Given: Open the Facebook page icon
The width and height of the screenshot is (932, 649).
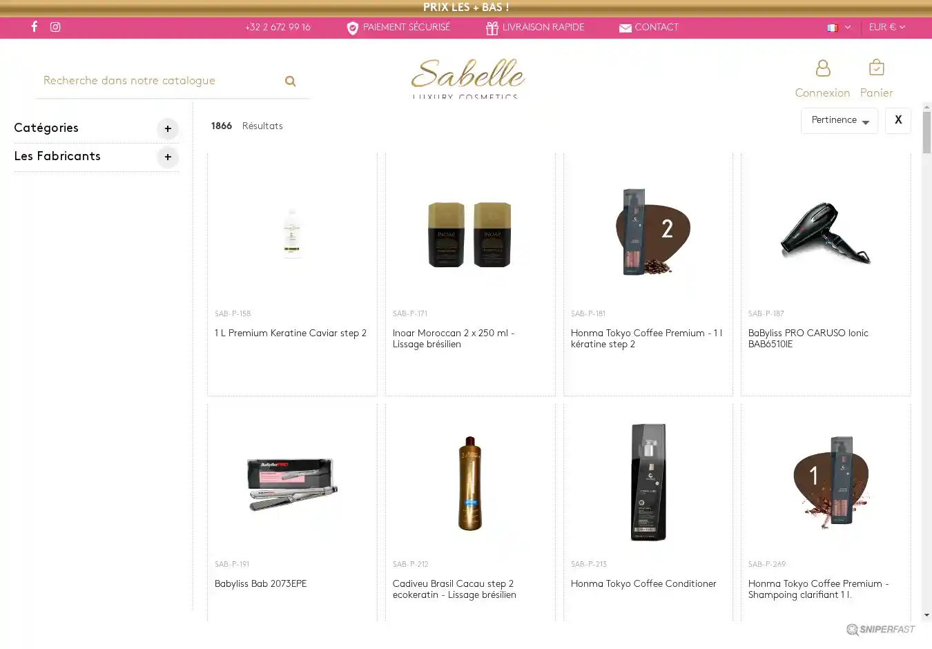Looking at the screenshot, I should point(34,27).
